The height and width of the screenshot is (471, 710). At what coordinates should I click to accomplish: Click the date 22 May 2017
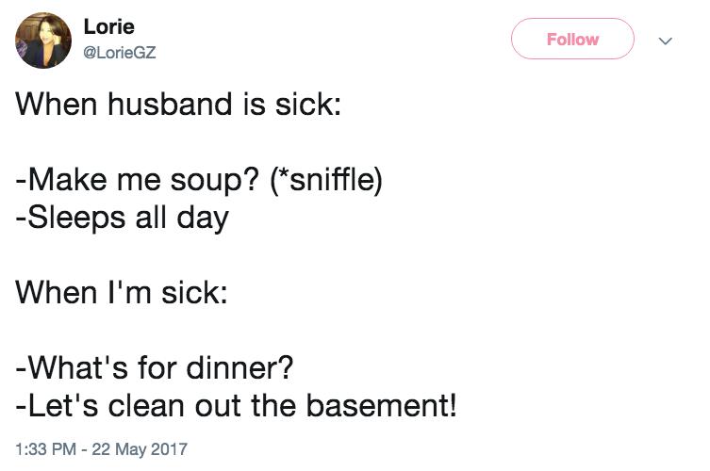(x=140, y=448)
